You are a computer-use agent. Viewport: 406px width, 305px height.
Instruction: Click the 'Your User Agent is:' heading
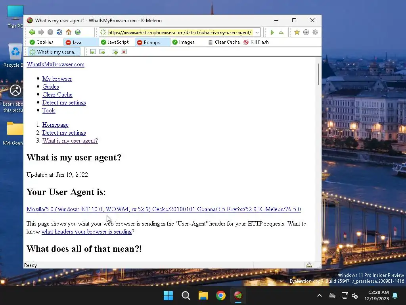pos(66,192)
